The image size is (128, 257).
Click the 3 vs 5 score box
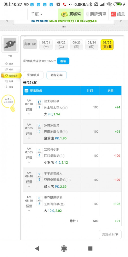[39, 128]
